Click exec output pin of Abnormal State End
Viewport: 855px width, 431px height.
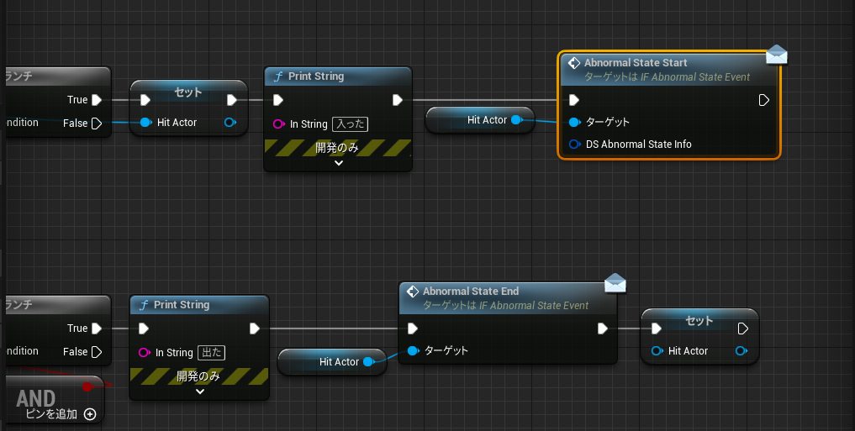603,329
